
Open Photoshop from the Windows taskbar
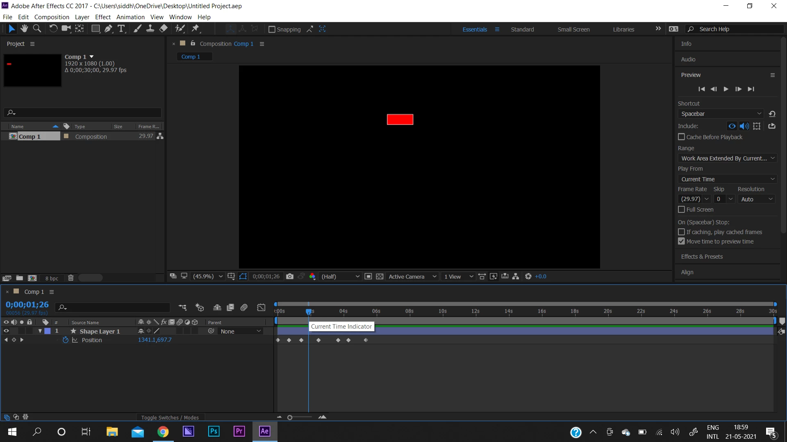(x=214, y=431)
